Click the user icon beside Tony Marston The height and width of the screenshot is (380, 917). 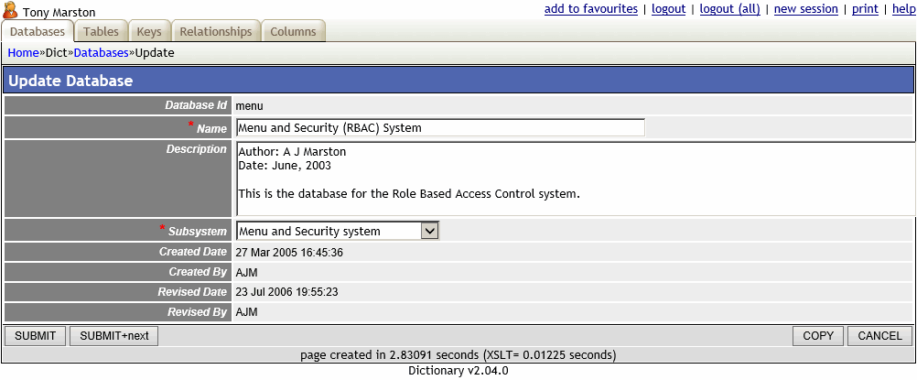coord(10,11)
